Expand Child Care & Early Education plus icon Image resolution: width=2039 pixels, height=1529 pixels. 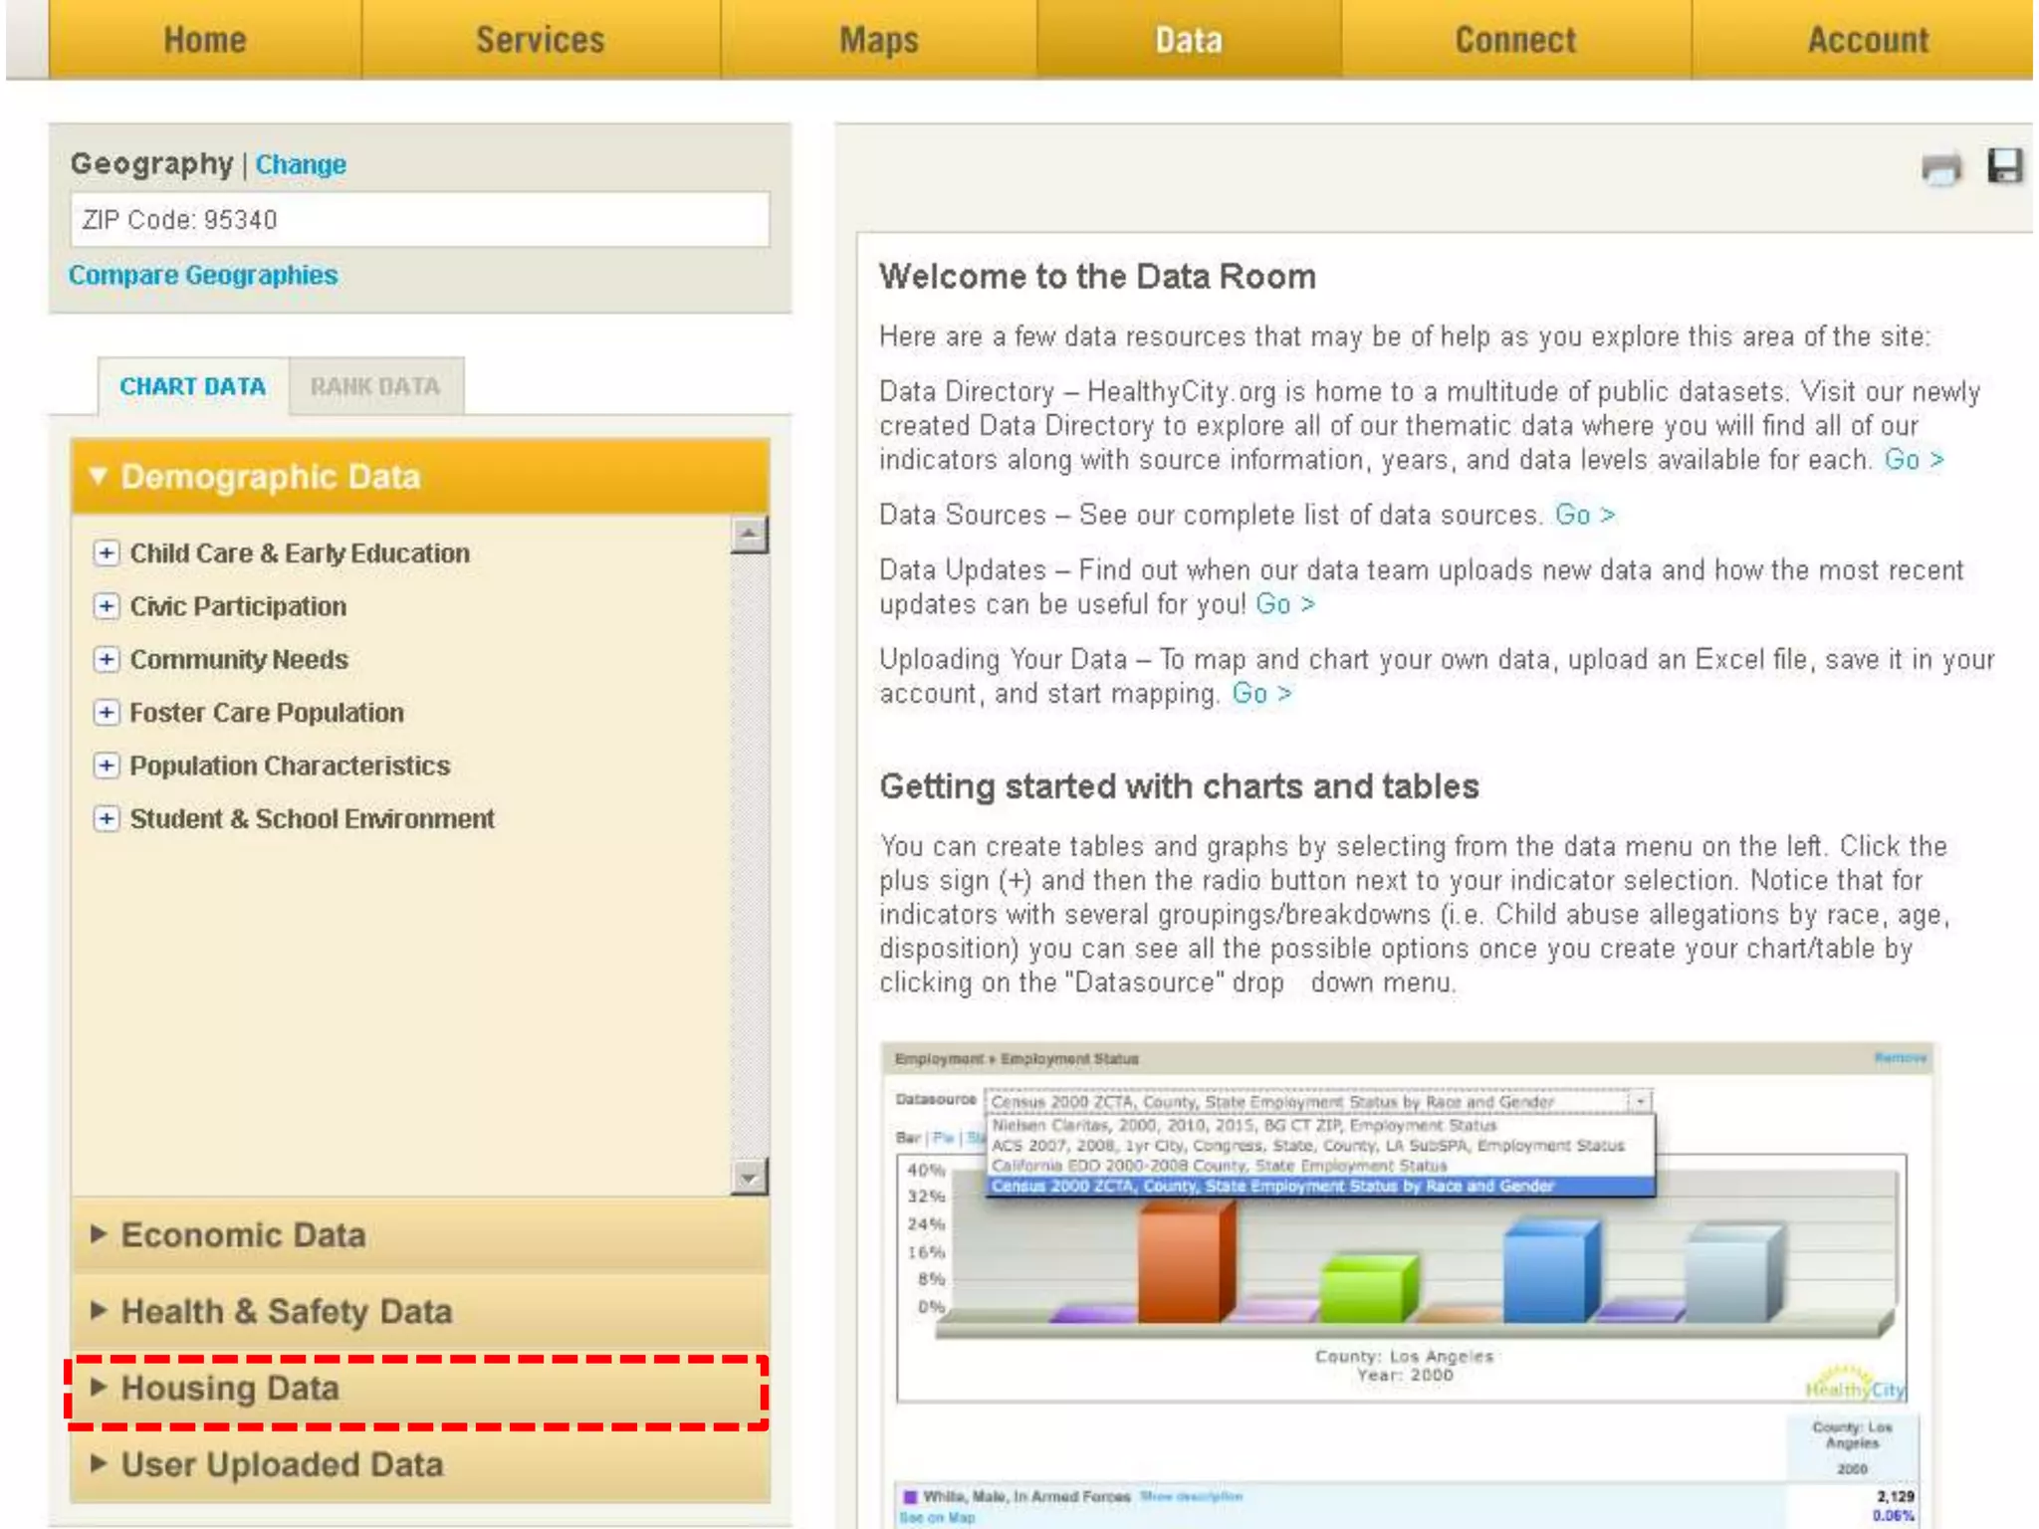(106, 552)
